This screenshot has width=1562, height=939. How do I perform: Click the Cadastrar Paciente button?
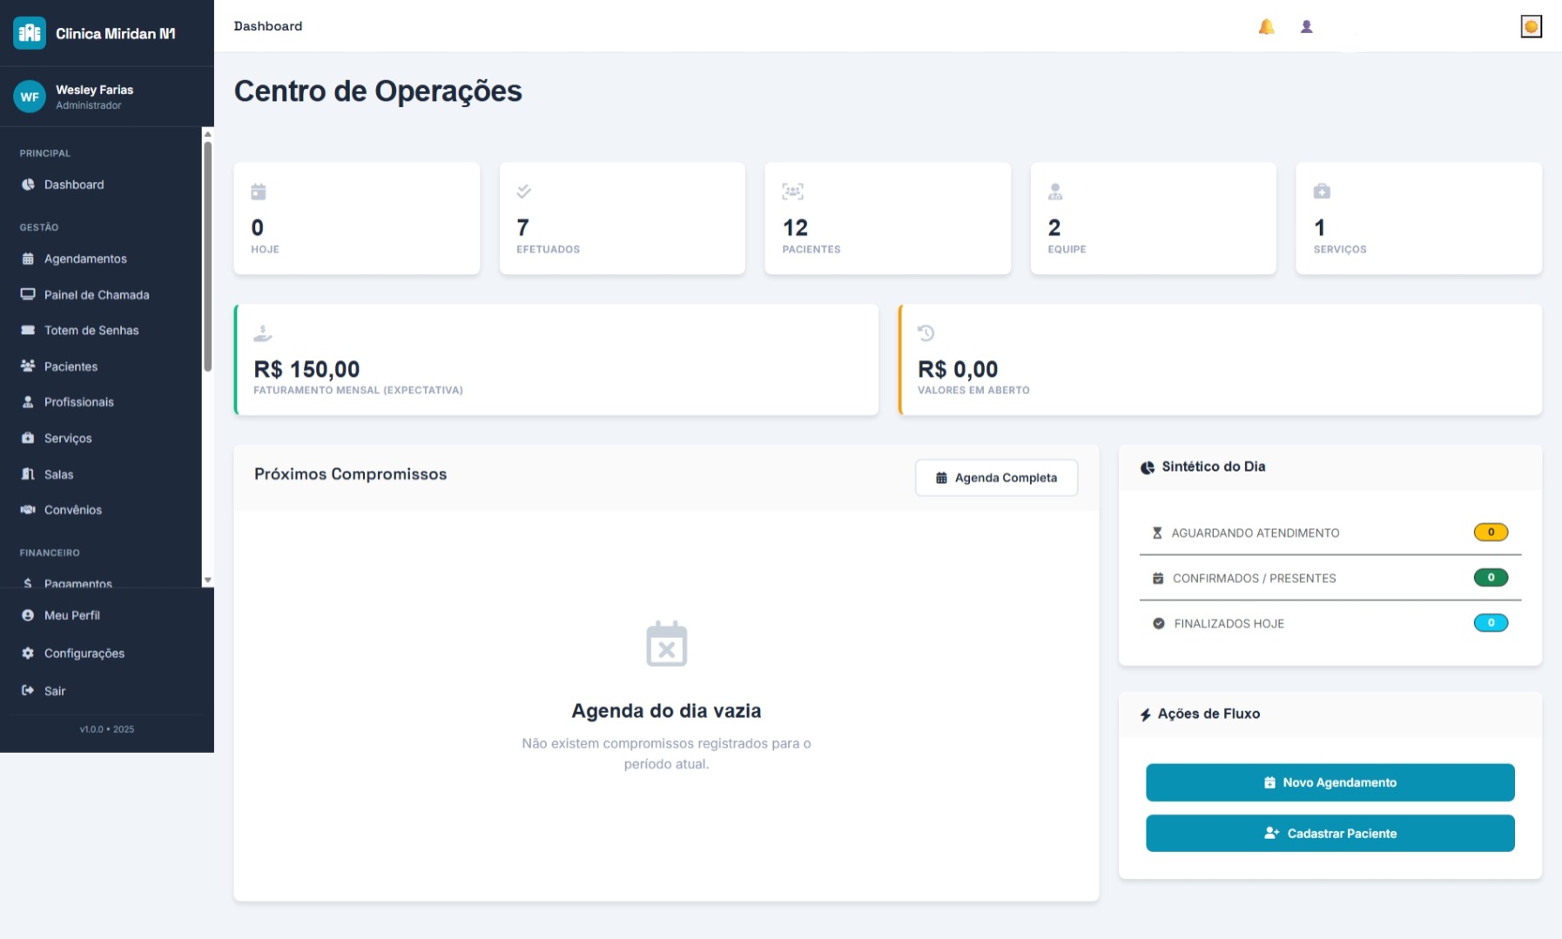(1330, 833)
